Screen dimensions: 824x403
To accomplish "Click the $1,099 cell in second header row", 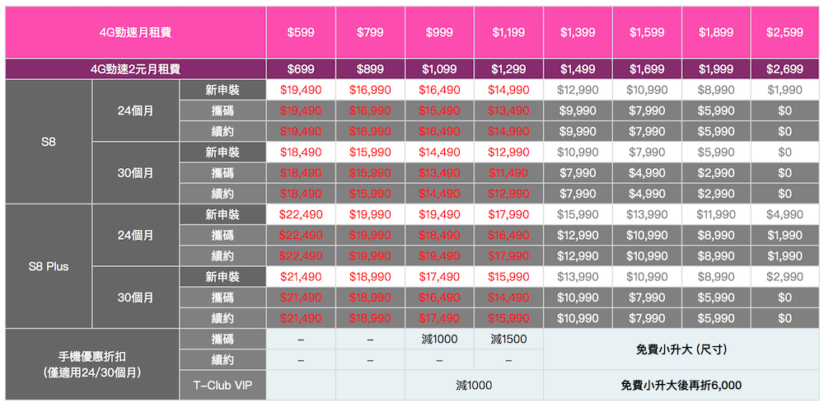I will coord(439,69).
